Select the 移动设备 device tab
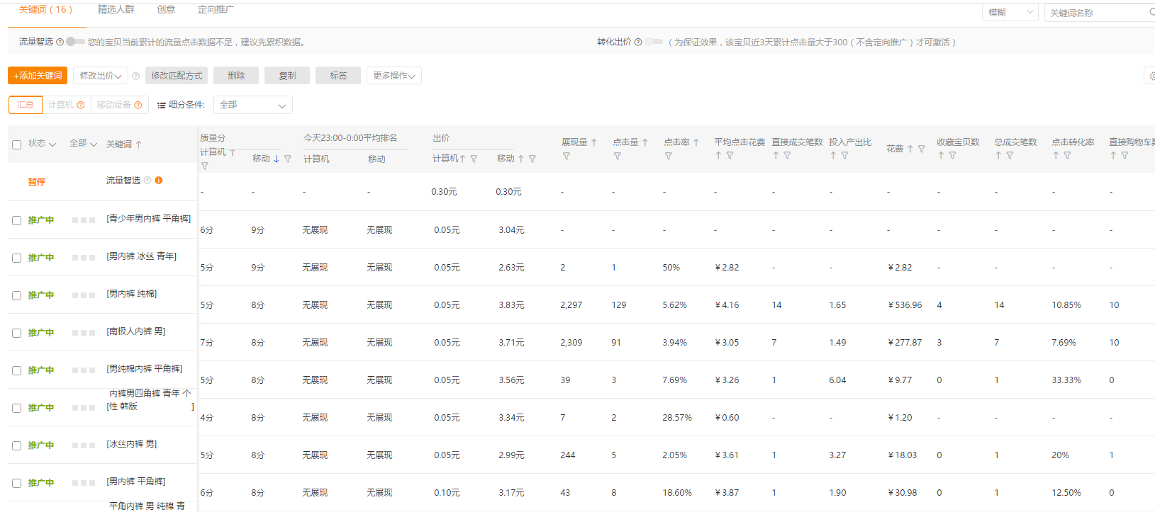1155x512 pixels. (x=120, y=105)
